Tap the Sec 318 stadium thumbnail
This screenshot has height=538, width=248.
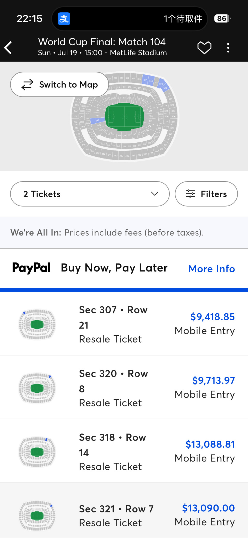point(37,451)
